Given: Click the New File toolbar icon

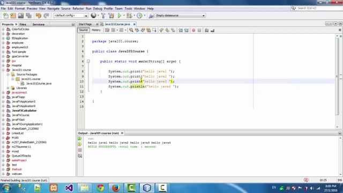Looking at the screenshot, I should [x=6, y=16].
